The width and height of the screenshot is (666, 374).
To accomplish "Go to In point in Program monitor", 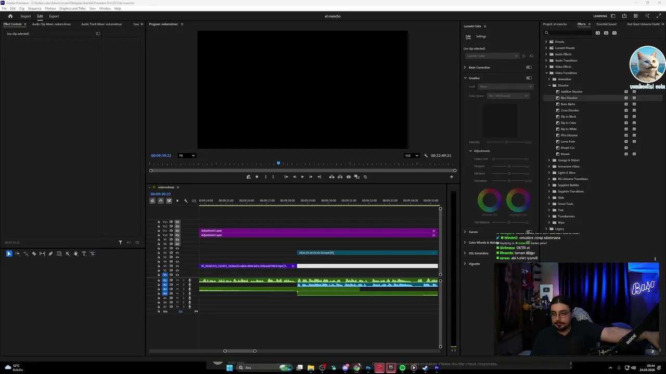I will tap(286, 177).
